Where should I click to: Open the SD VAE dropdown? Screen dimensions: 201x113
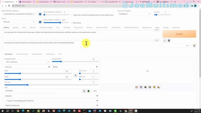[x=19, y=22]
